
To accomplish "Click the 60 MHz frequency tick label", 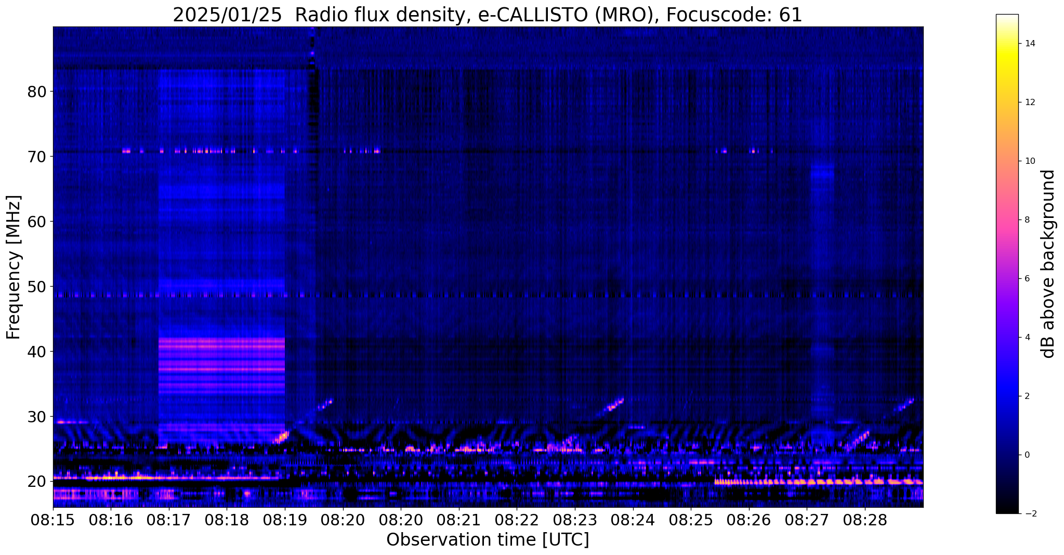I will click(37, 222).
